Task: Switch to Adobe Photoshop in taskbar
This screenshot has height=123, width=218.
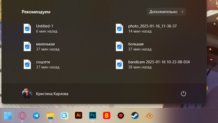Action: [x=93, y=115]
